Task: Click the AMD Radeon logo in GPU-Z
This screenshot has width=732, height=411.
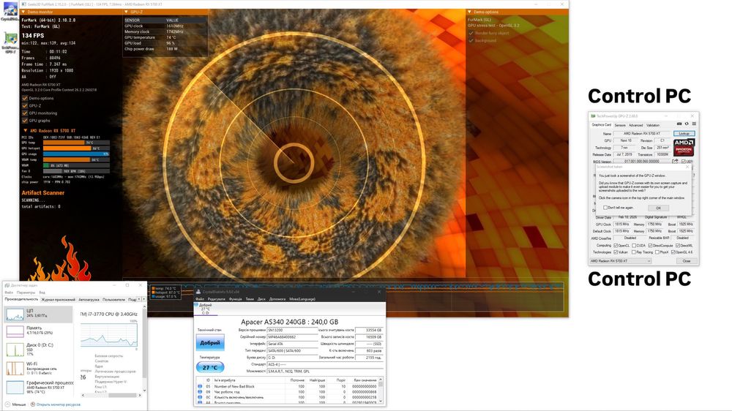Action: [684, 147]
